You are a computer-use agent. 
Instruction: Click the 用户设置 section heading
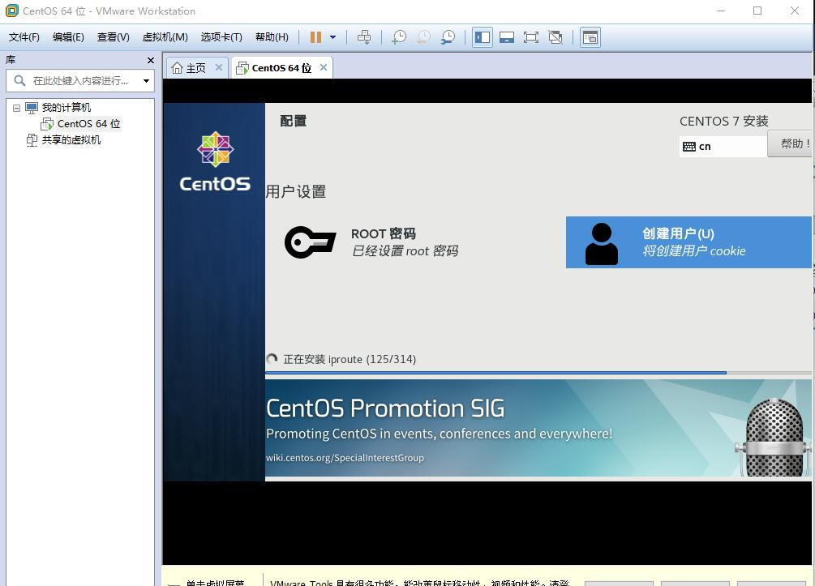click(296, 192)
